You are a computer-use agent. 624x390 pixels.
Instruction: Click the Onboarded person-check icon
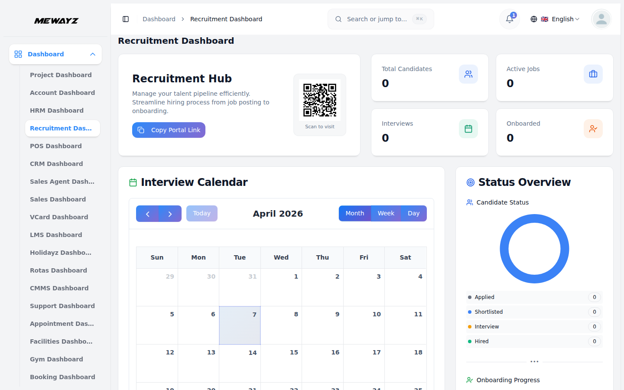[593, 129]
